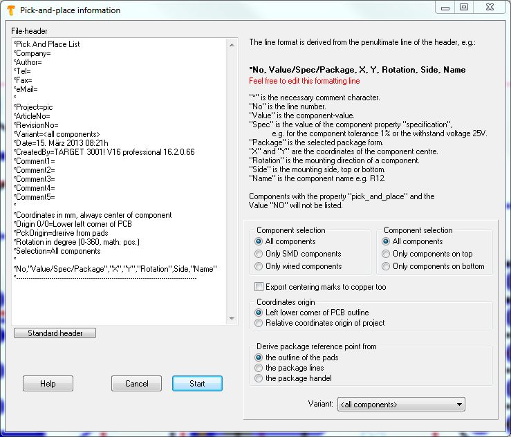The image size is (511, 437).
Task: Select 'Only SMD components' option
Action: pyautogui.click(x=259, y=254)
